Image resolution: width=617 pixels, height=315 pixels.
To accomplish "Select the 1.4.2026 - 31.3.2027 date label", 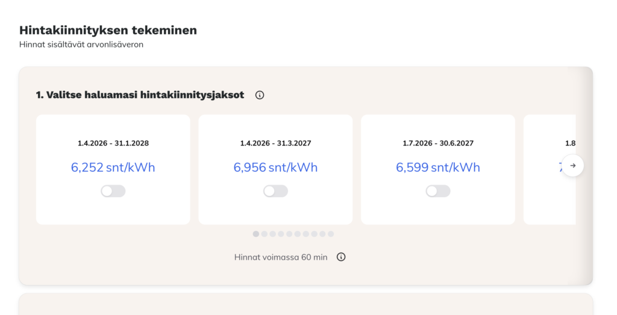I will point(275,144).
